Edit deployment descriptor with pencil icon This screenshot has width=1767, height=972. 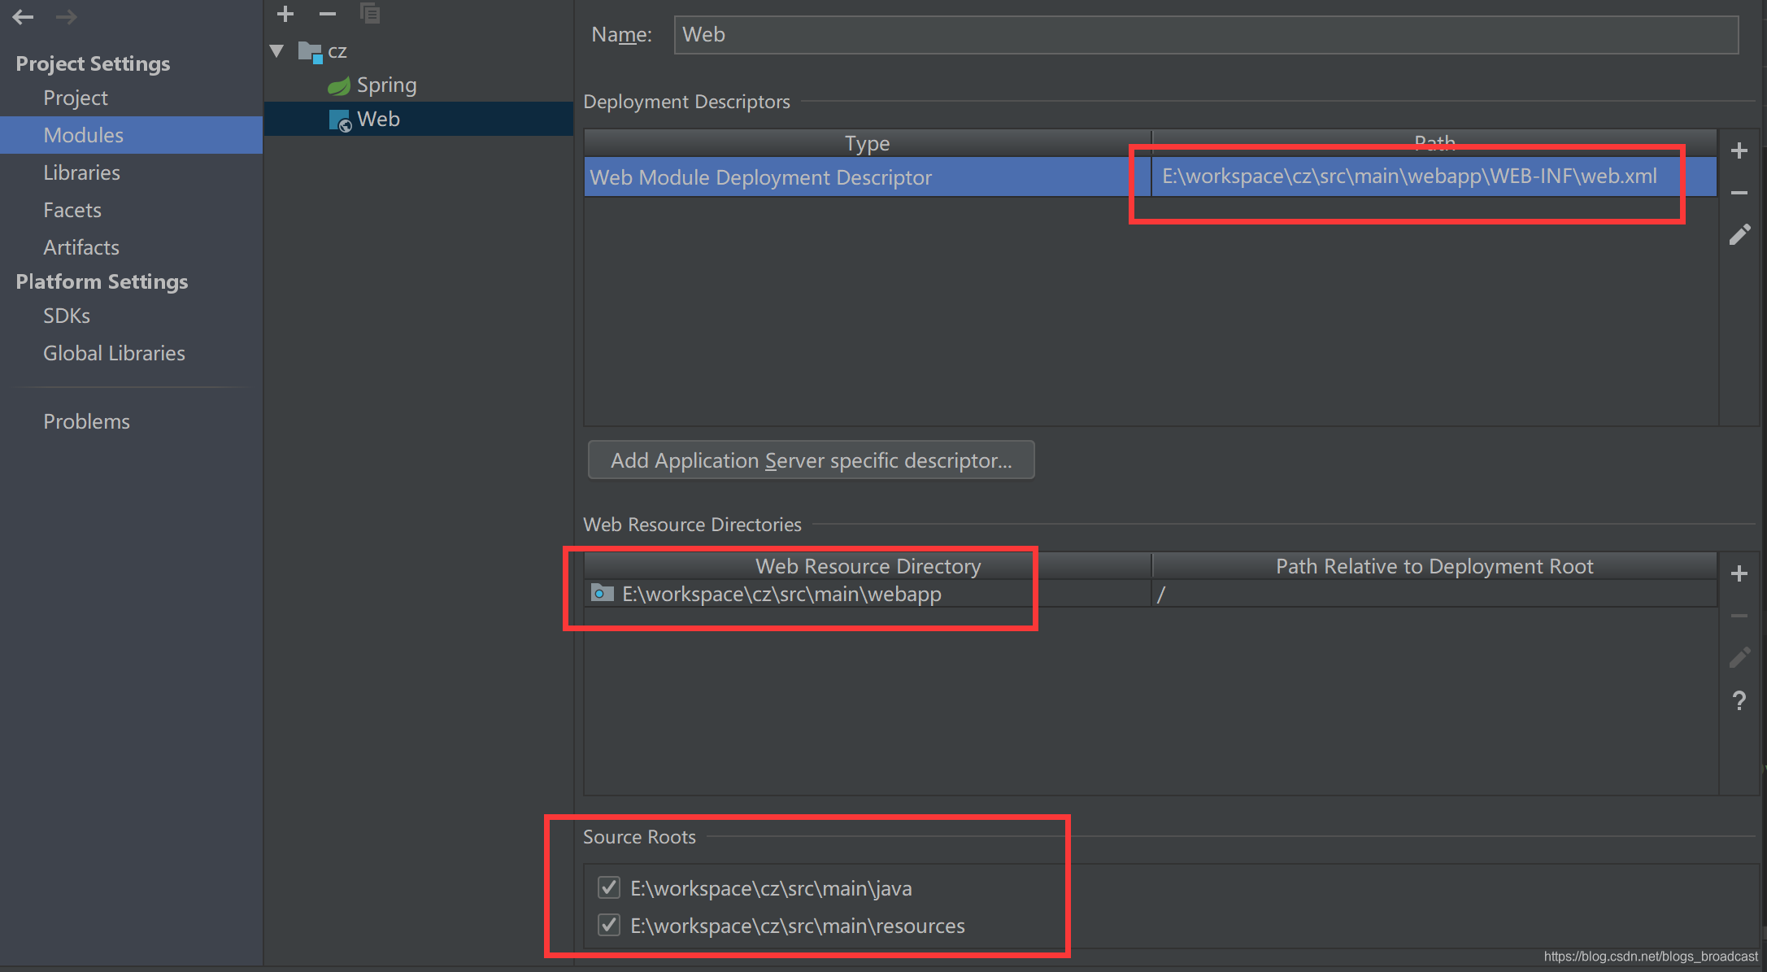pyautogui.click(x=1739, y=235)
